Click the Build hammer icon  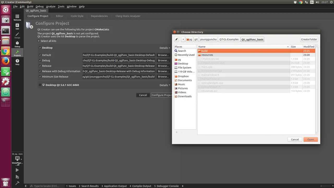17,183
